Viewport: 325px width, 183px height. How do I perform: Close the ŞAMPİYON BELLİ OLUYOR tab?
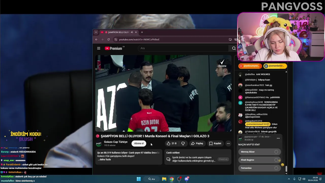click(x=136, y=32)
